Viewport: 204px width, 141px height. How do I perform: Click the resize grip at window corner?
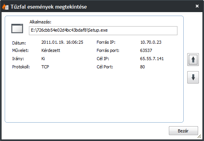click(199, 136)
